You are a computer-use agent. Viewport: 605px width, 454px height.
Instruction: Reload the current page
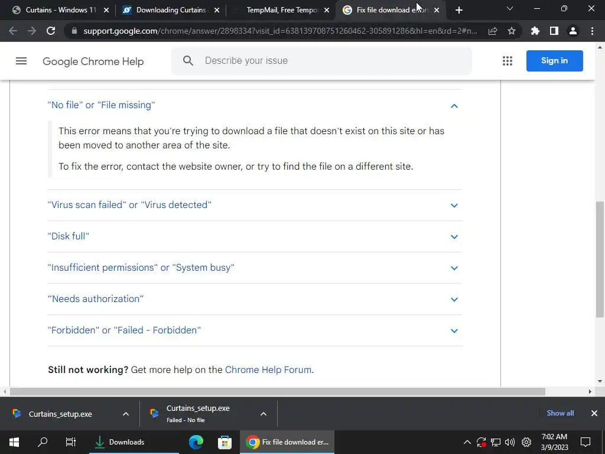point(51,31)
